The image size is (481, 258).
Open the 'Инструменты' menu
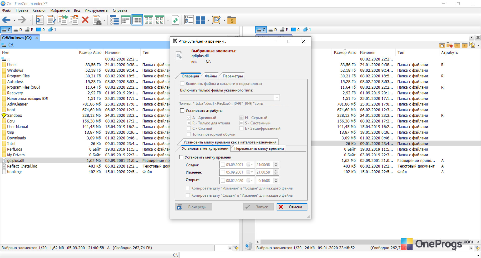pyautogui.click(x=96, y=10)
